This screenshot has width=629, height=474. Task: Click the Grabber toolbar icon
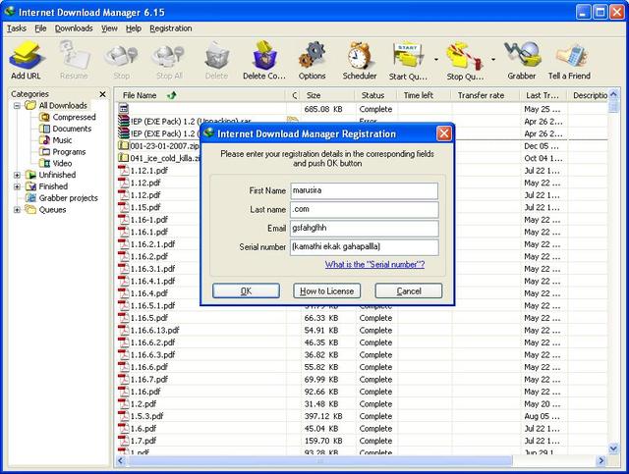521,59
